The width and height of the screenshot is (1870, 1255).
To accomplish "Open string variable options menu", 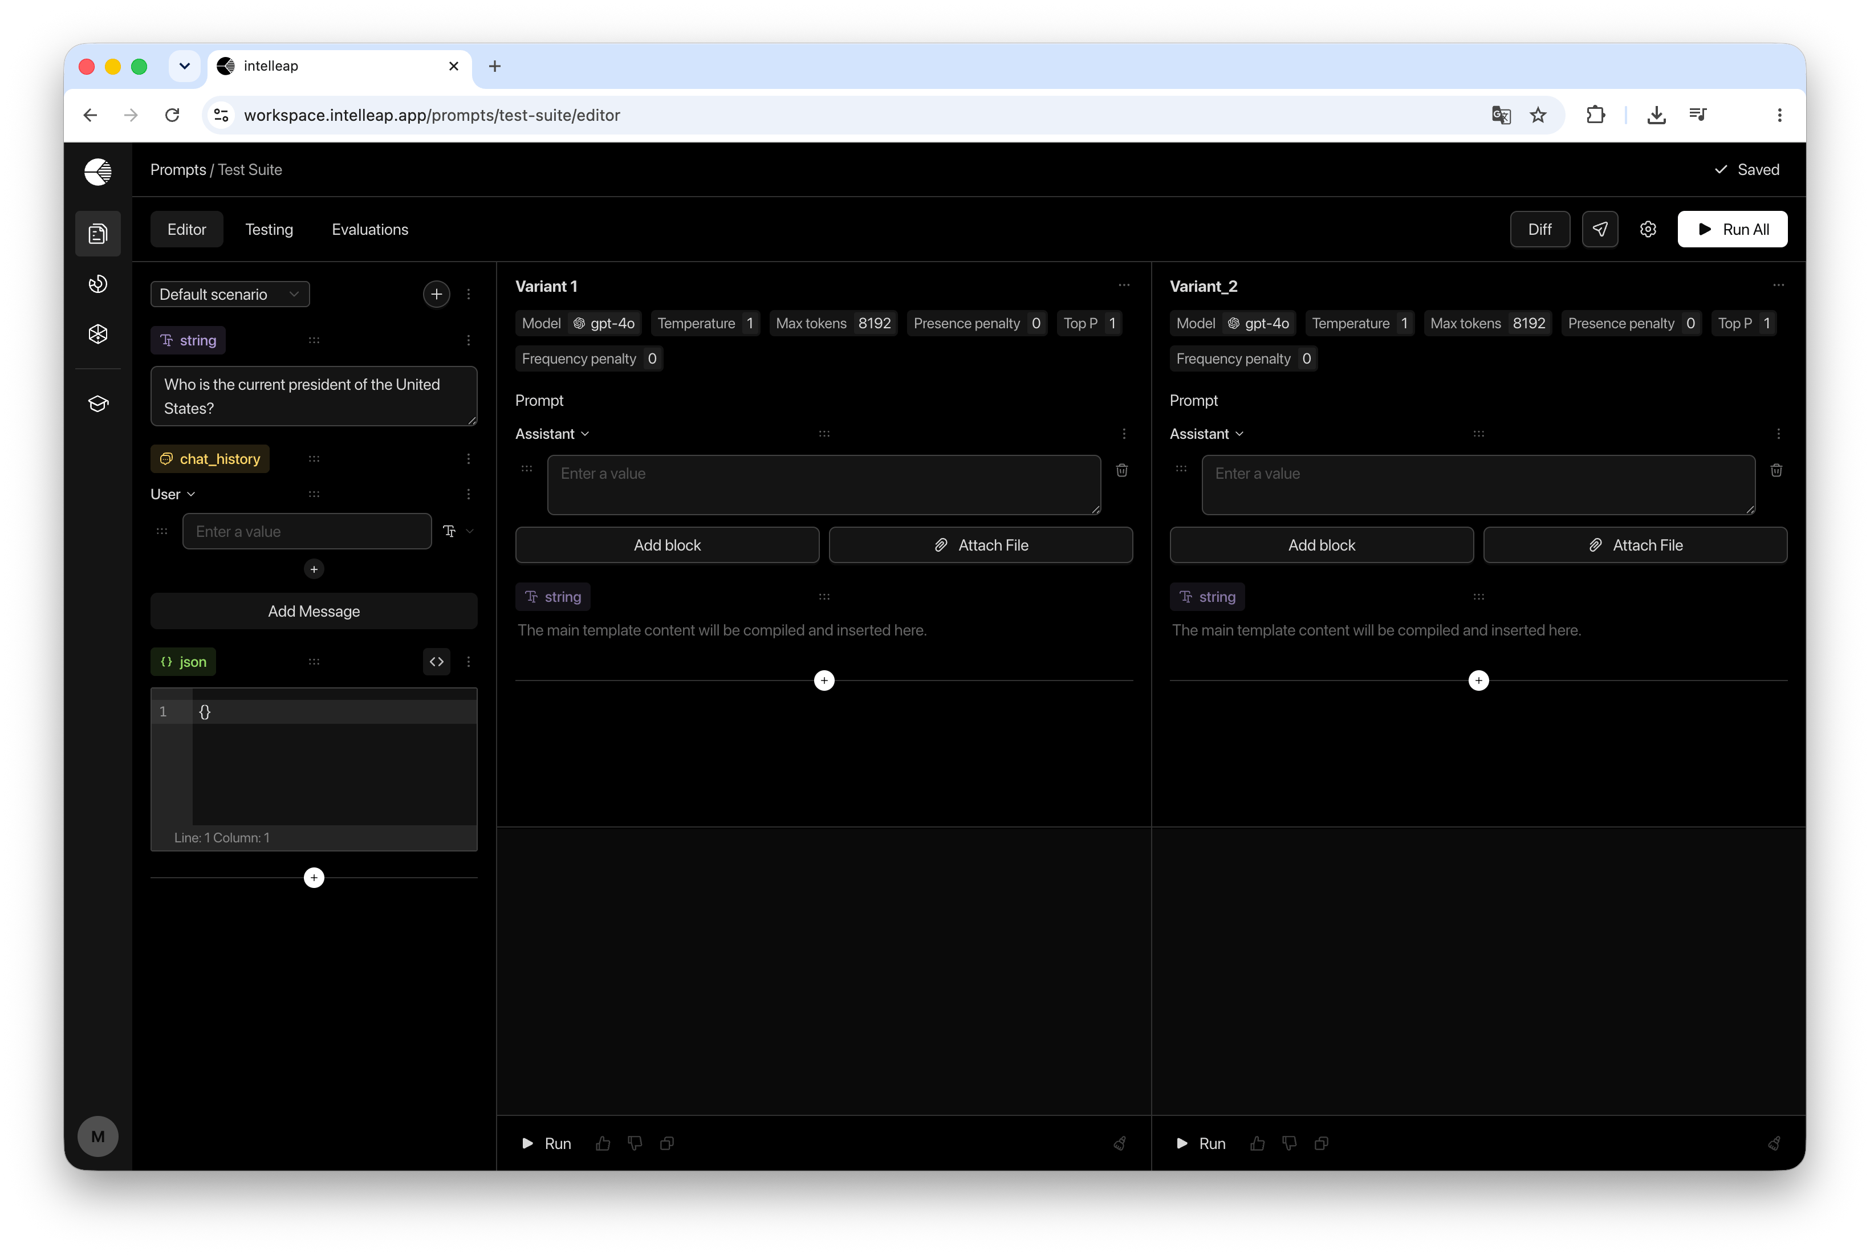I will click(x=468, y=341).
